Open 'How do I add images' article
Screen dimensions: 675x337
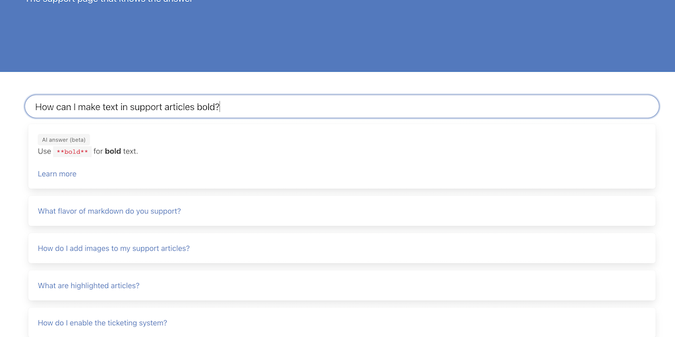[114, 249]
